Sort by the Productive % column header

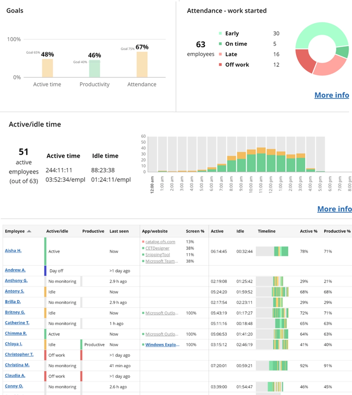tap(337, 231)
